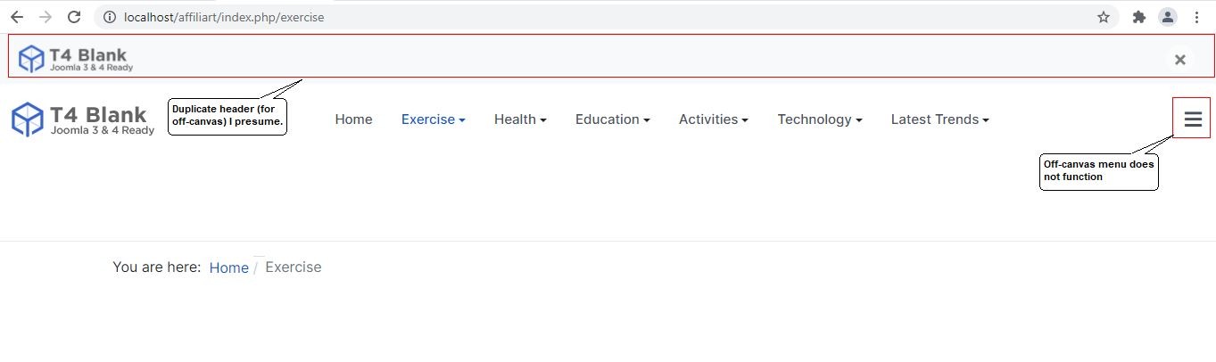Screen dimensions: 1216x362
Task: Click the browser back arrow
Action: (x=17, y=17)
